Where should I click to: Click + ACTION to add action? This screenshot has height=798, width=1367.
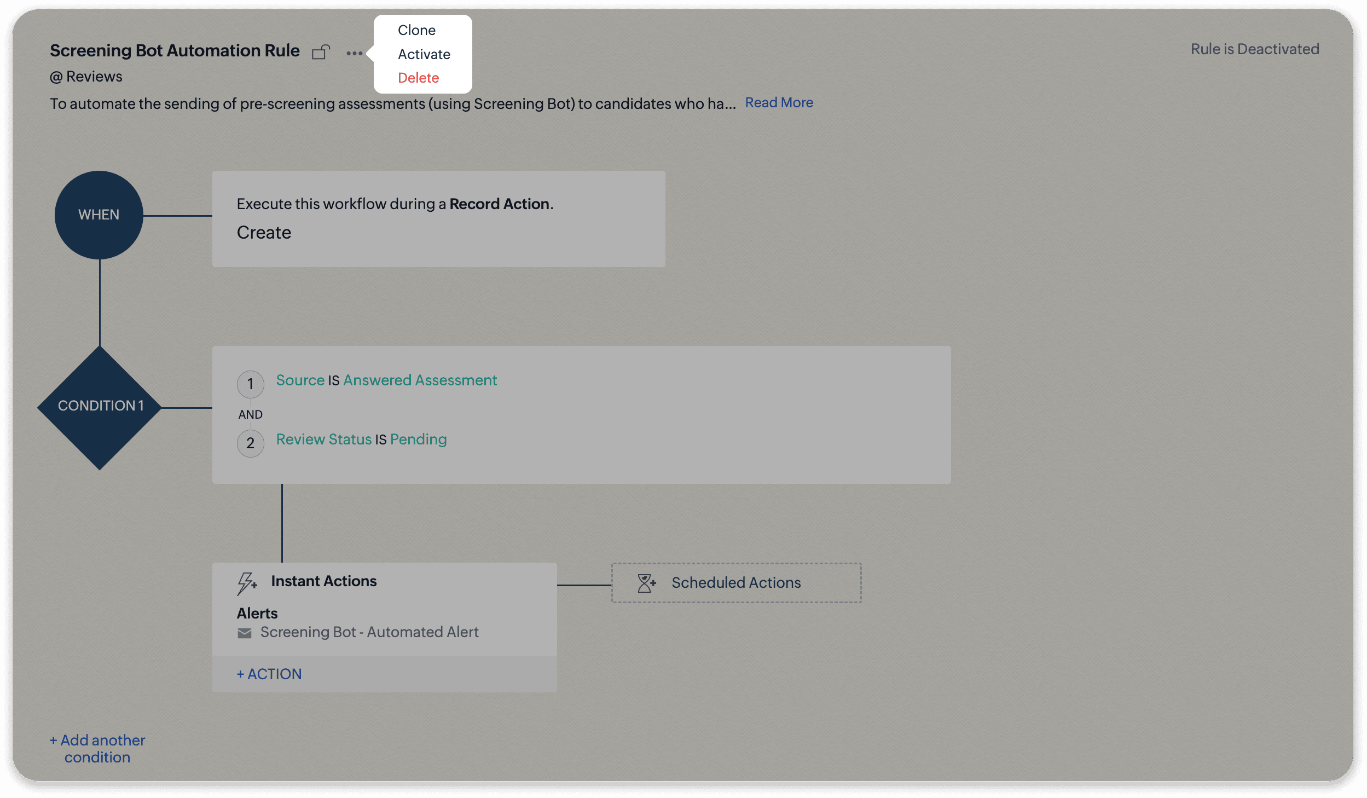click(269, 674)
